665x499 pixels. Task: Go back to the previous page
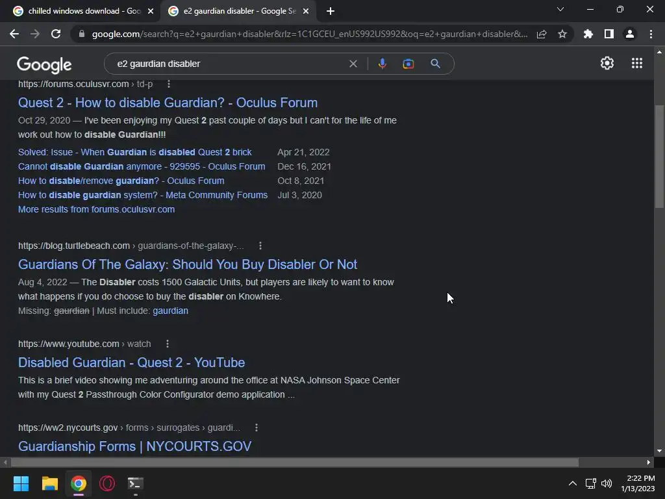coord(14,34)
